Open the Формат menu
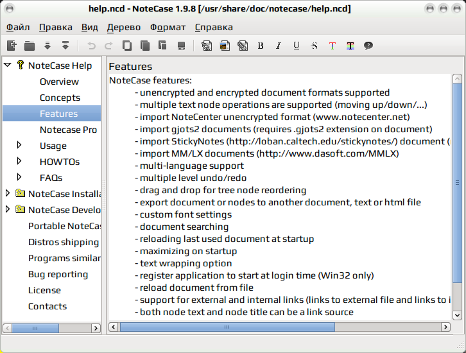 pos(168,28)
